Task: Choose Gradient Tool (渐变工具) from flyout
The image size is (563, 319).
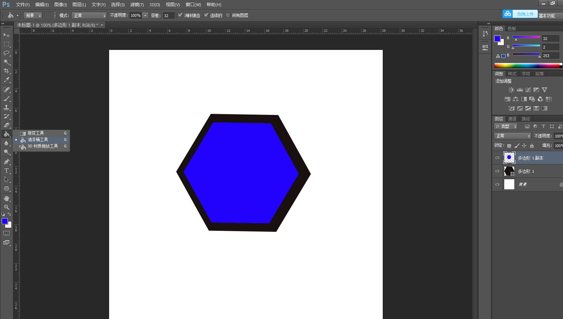Action: click(x=36, y=133)
